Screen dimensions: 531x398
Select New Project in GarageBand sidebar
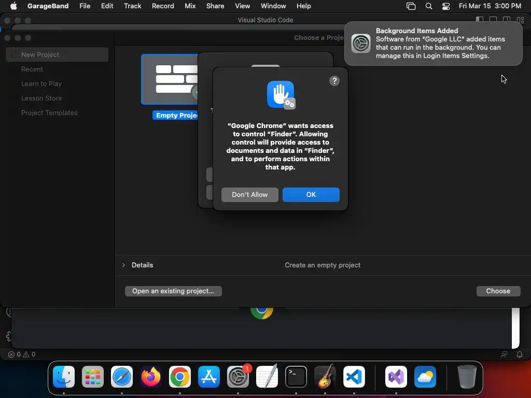click(57, 54)
